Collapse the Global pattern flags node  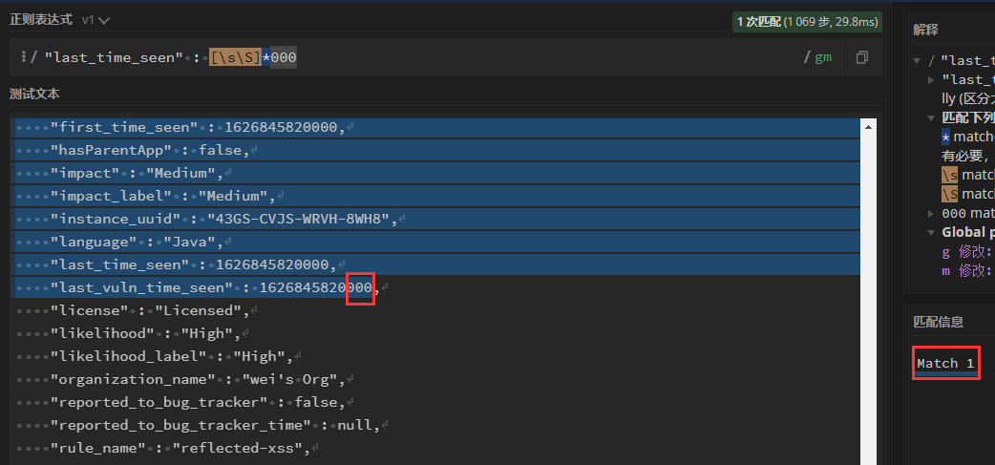[931, 232]
